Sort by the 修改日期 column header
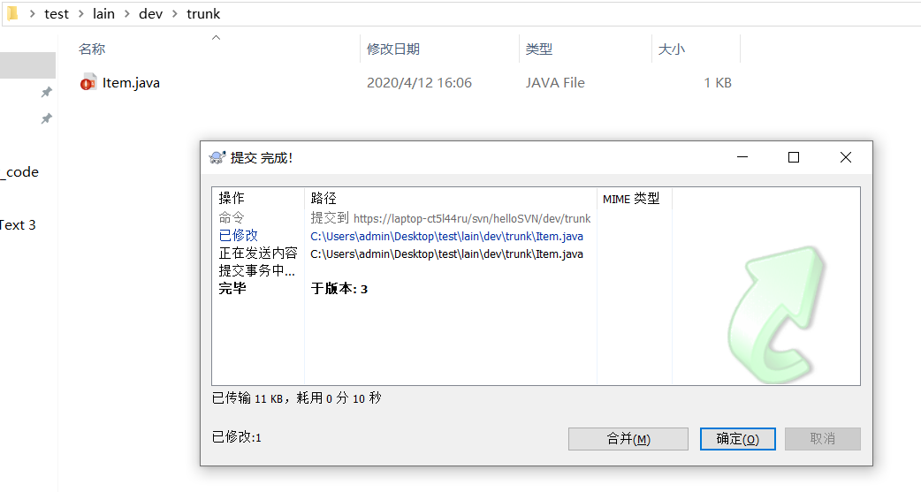 [393, 49]
